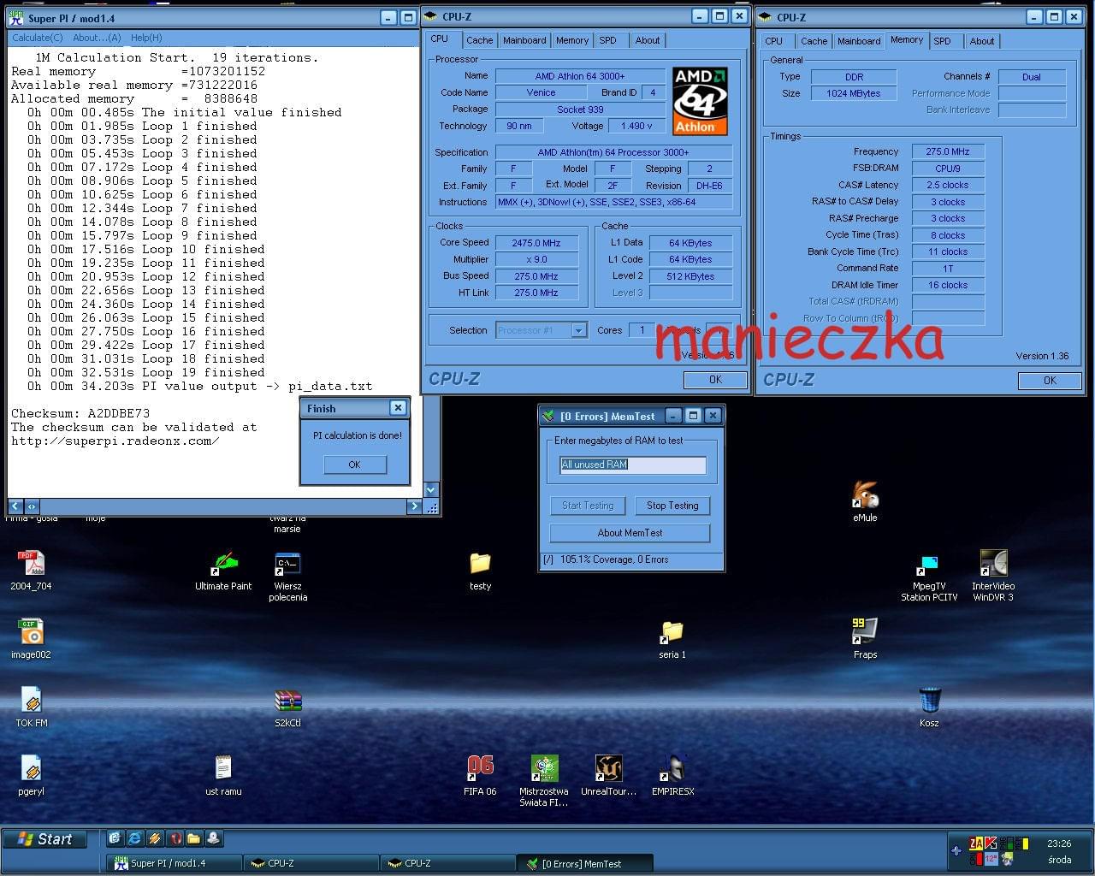Click OK in the left CPU-Z window
This screenshot has height=876, width=1095.
tap(715, 380)
